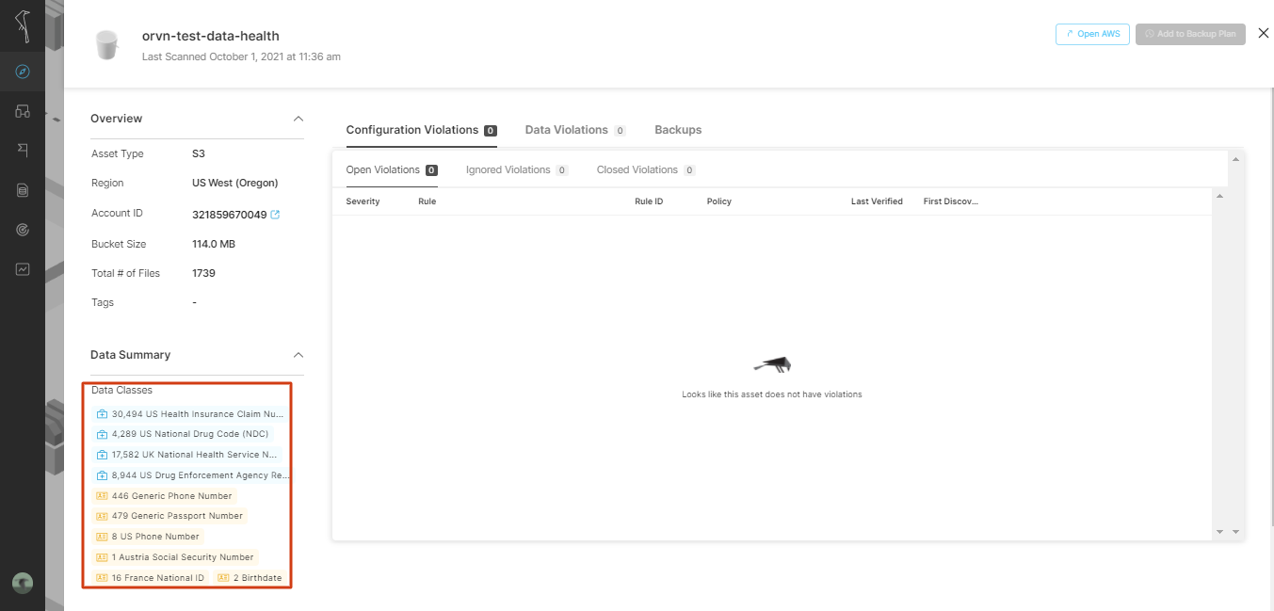Switch to the Data Violations tab
The width and height of the screenshot is (1274, 611).
pyautogui.click(x=575, y=130)
